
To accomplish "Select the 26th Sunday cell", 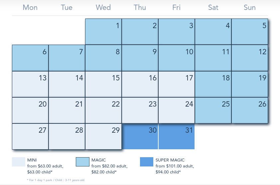I will coord(250,110).
